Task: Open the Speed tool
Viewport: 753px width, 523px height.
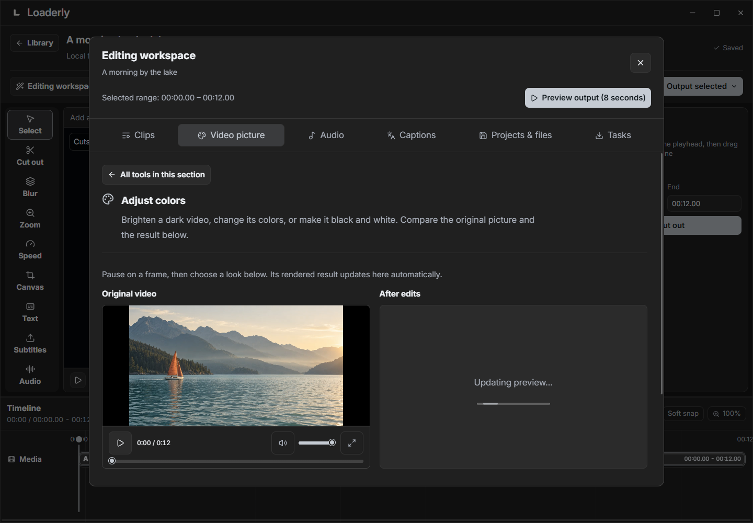Action: (x=30, y=249)
